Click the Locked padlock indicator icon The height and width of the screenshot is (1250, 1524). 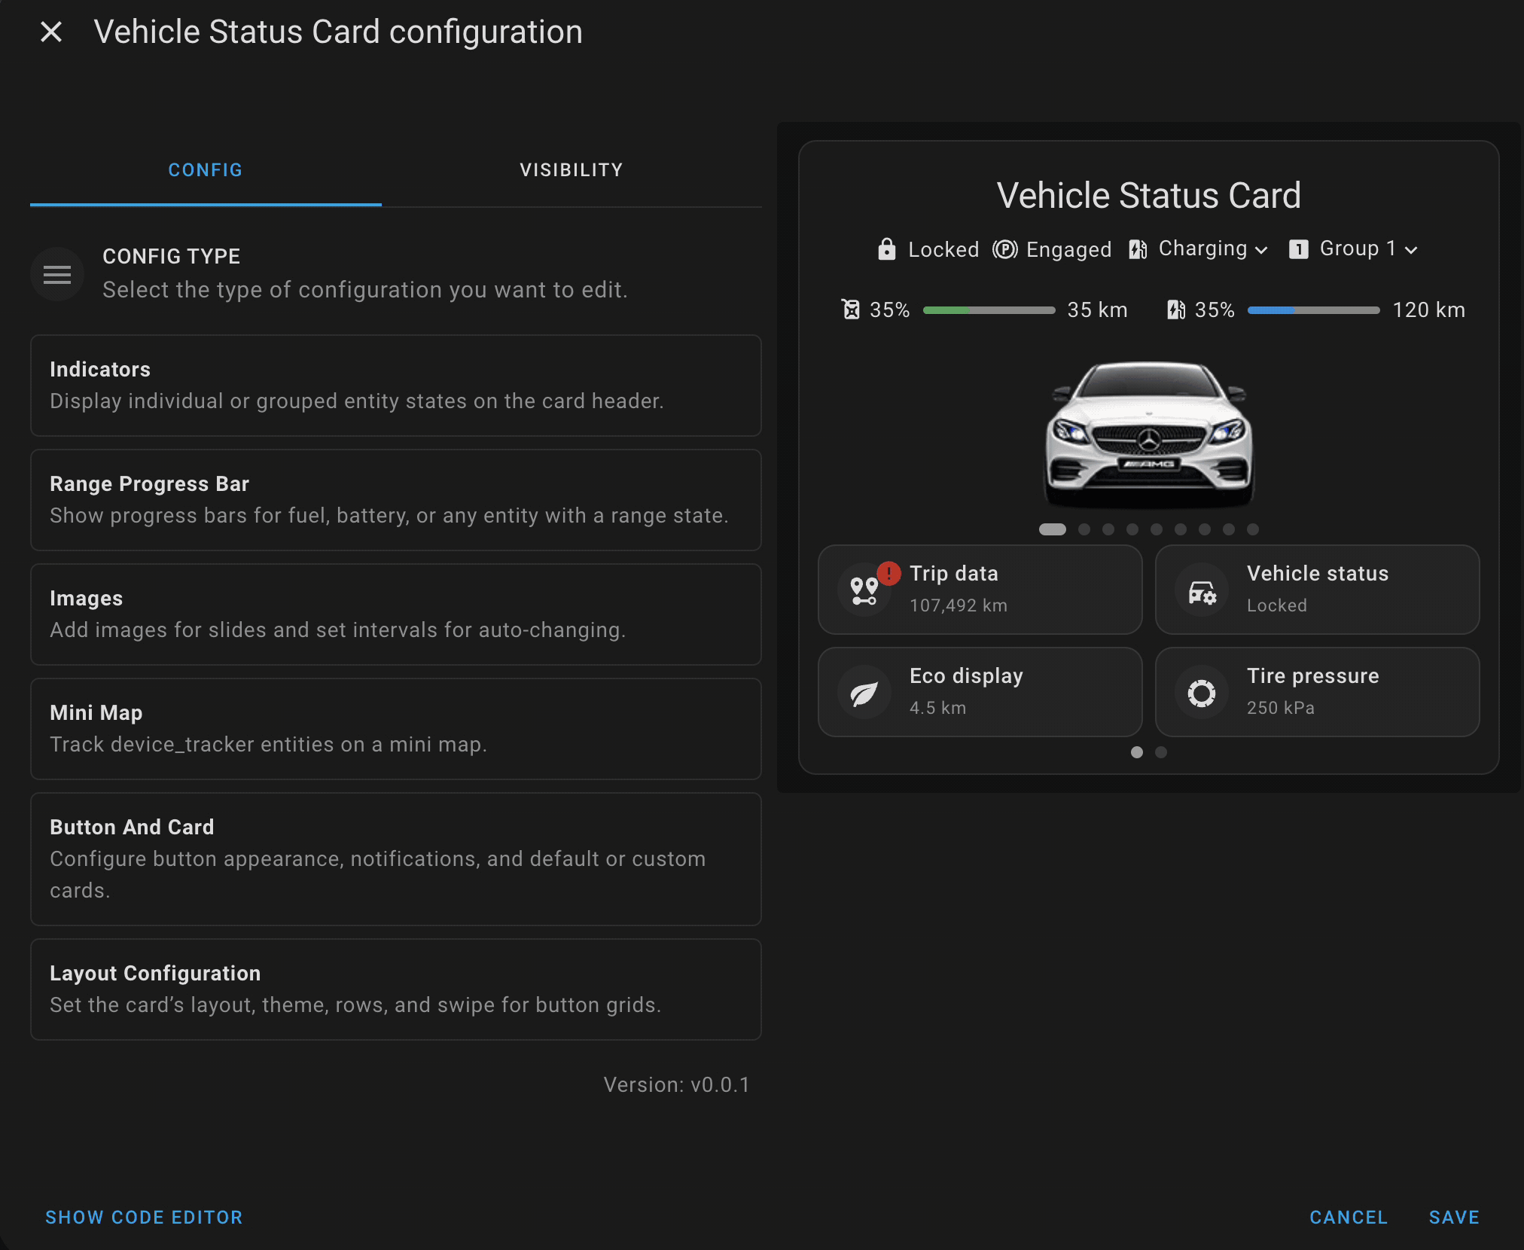tap(887, 249)
